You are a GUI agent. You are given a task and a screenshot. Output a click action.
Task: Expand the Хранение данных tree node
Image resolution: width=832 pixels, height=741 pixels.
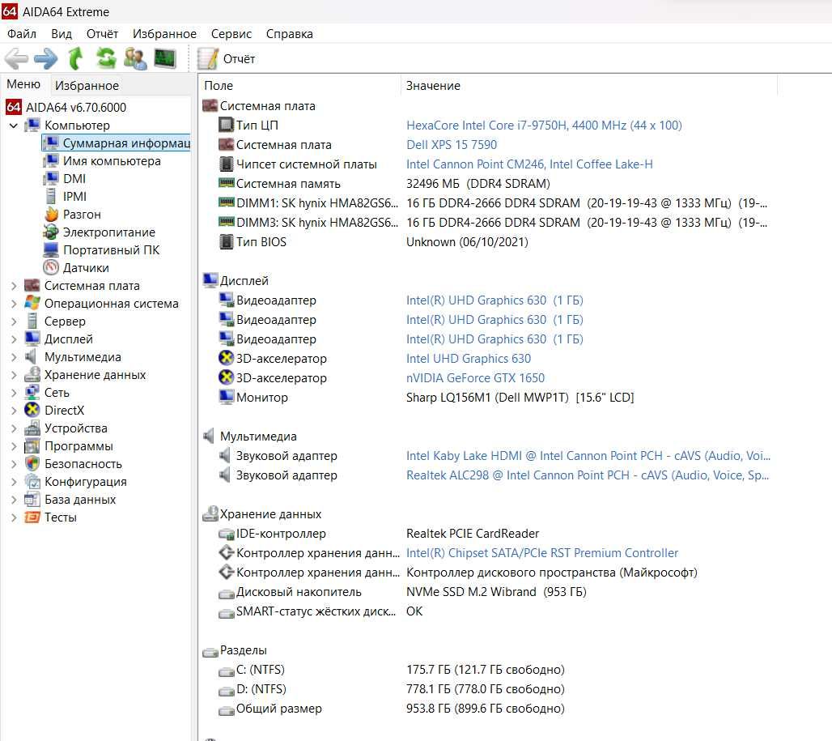click(x=14, y=375)
